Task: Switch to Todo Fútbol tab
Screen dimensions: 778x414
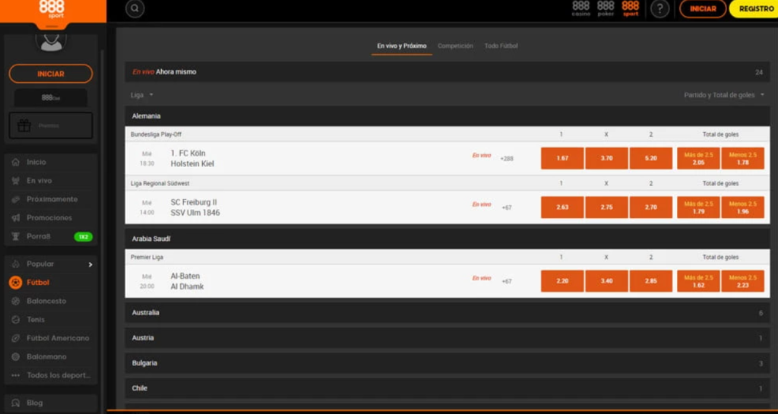Action: point(501,46)
